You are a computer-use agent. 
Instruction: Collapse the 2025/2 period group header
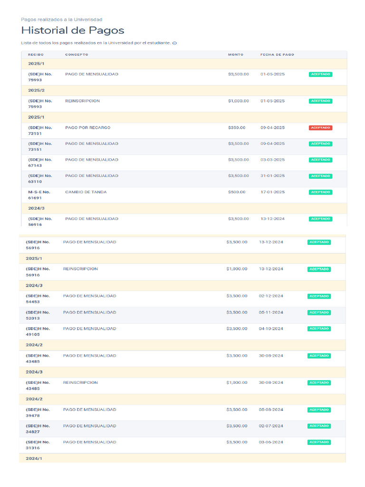point(36,90)
